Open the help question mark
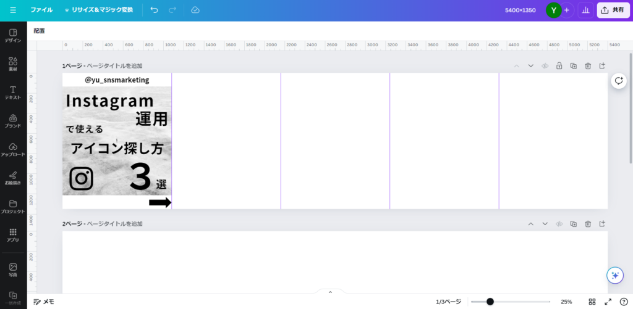633x309 pixels. [x=624, y=302]
